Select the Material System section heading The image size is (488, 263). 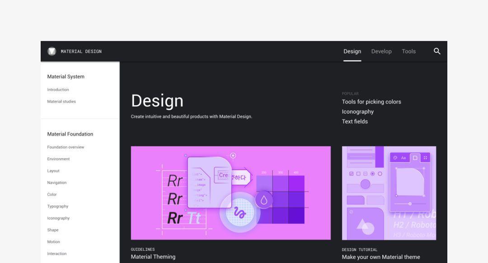[x=66, y=77]
